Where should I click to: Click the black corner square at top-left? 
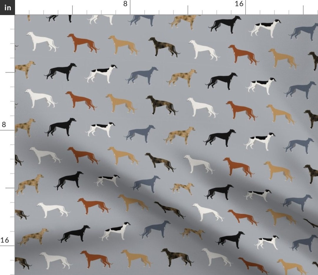point(7,8)
